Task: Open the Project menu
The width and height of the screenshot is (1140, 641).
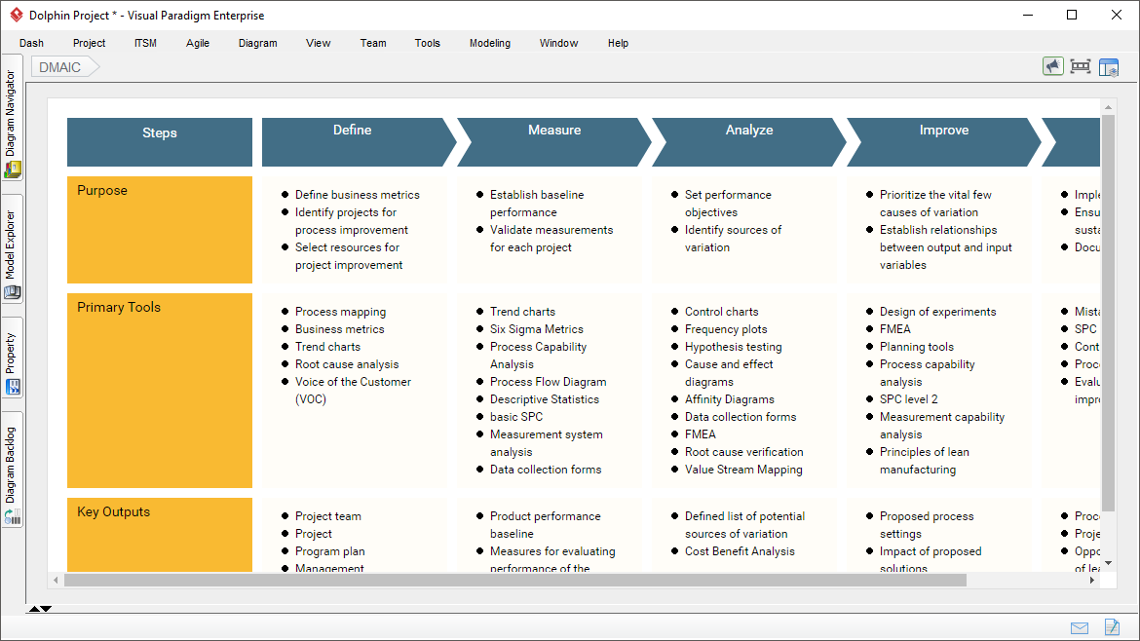Action: point(90,43)
